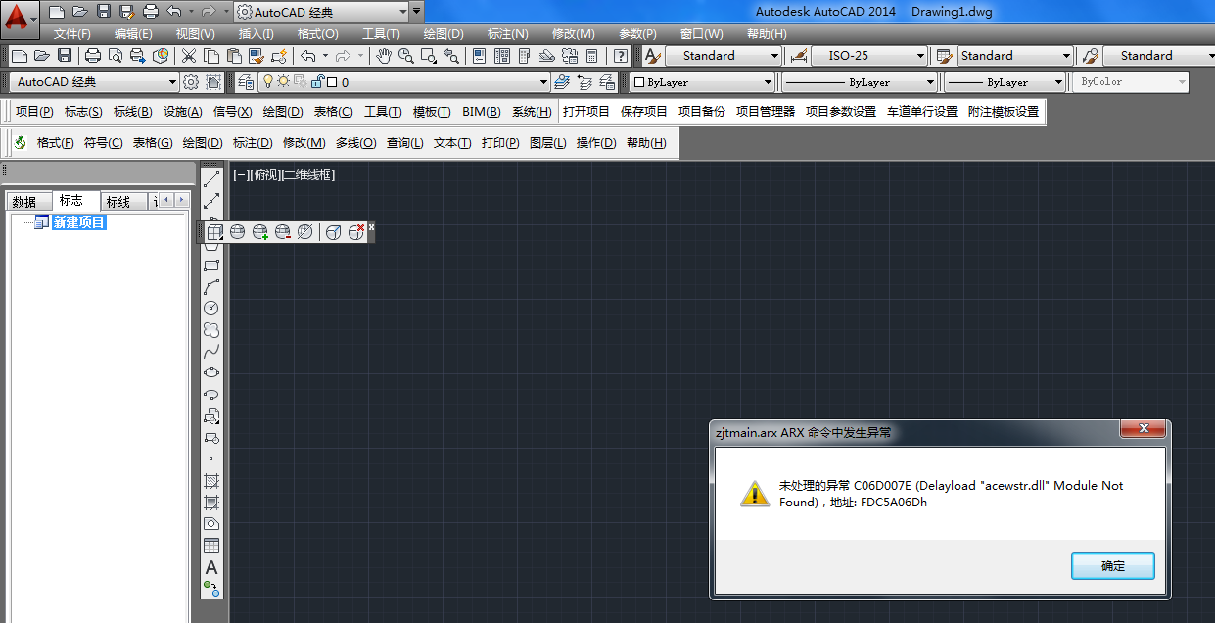Open the Dimension Style manager icon
This screenshot has height=623, width=1215.
coord(799,56)
